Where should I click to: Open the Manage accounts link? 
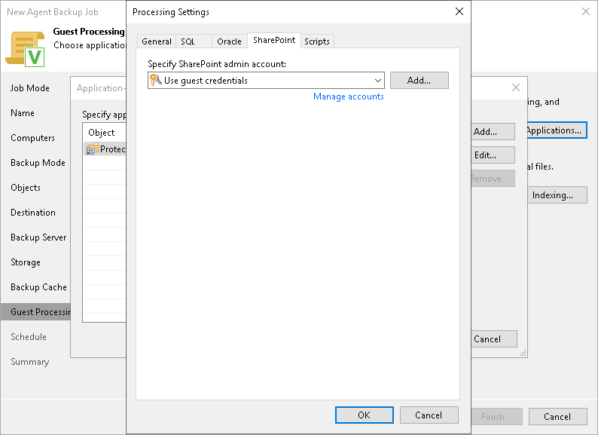coord(348,96)
